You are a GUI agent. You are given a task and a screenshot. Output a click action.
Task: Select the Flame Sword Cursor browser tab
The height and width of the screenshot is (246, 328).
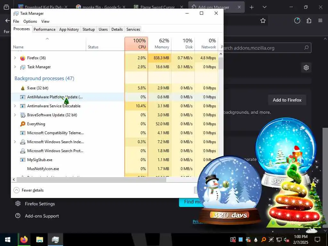tap(159, 7)
